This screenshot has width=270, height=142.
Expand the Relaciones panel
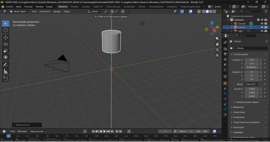[238, 107]
